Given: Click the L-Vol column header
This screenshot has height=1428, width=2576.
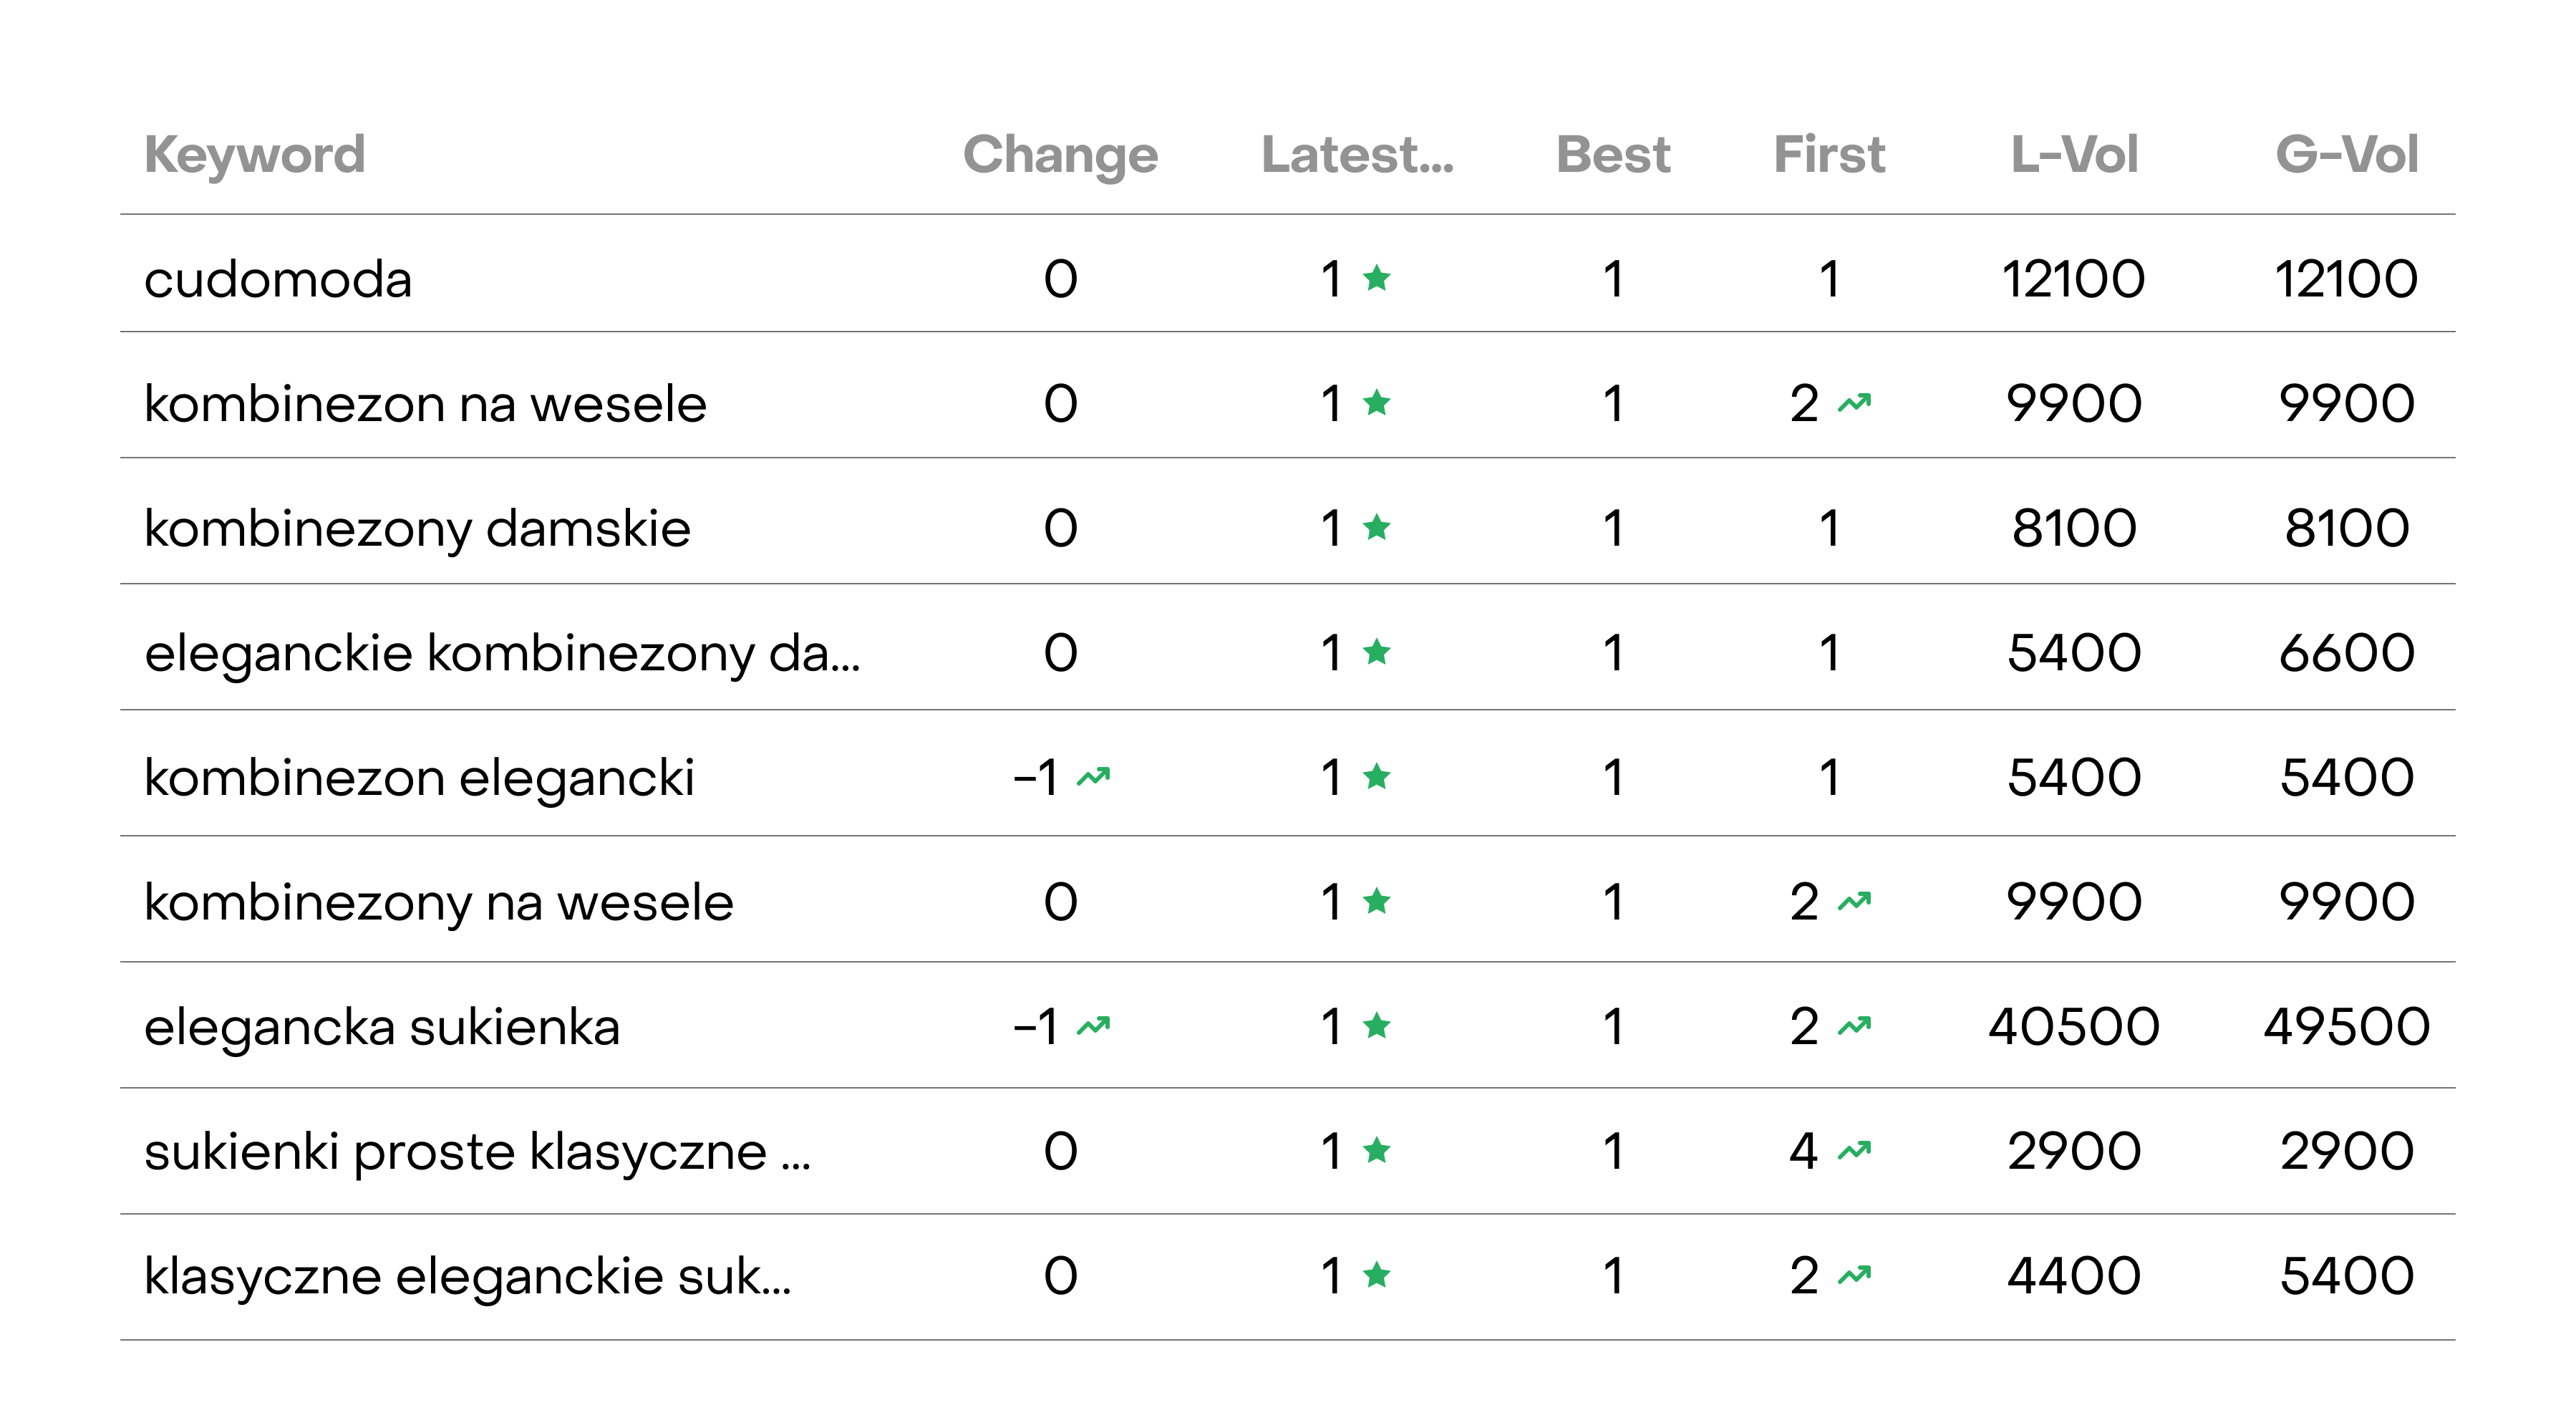Looking at the screenshot, I should (x=2074, y=155).
